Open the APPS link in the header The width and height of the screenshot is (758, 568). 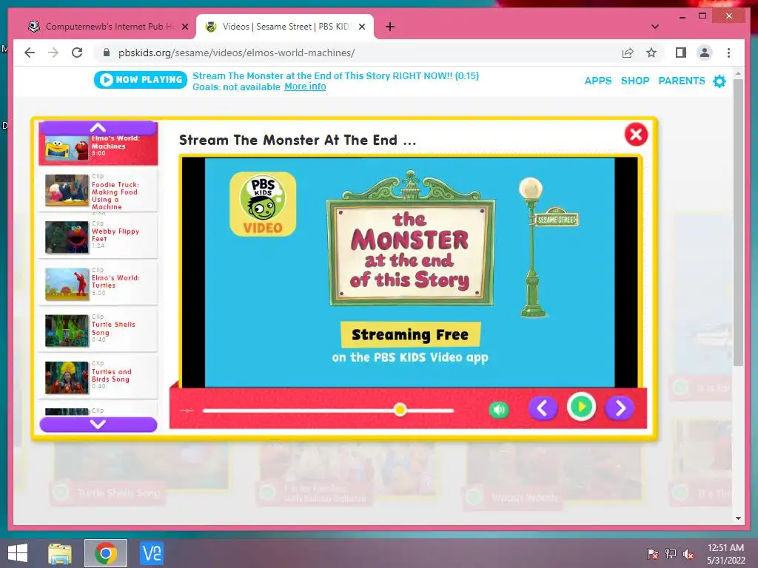(598, 81)
